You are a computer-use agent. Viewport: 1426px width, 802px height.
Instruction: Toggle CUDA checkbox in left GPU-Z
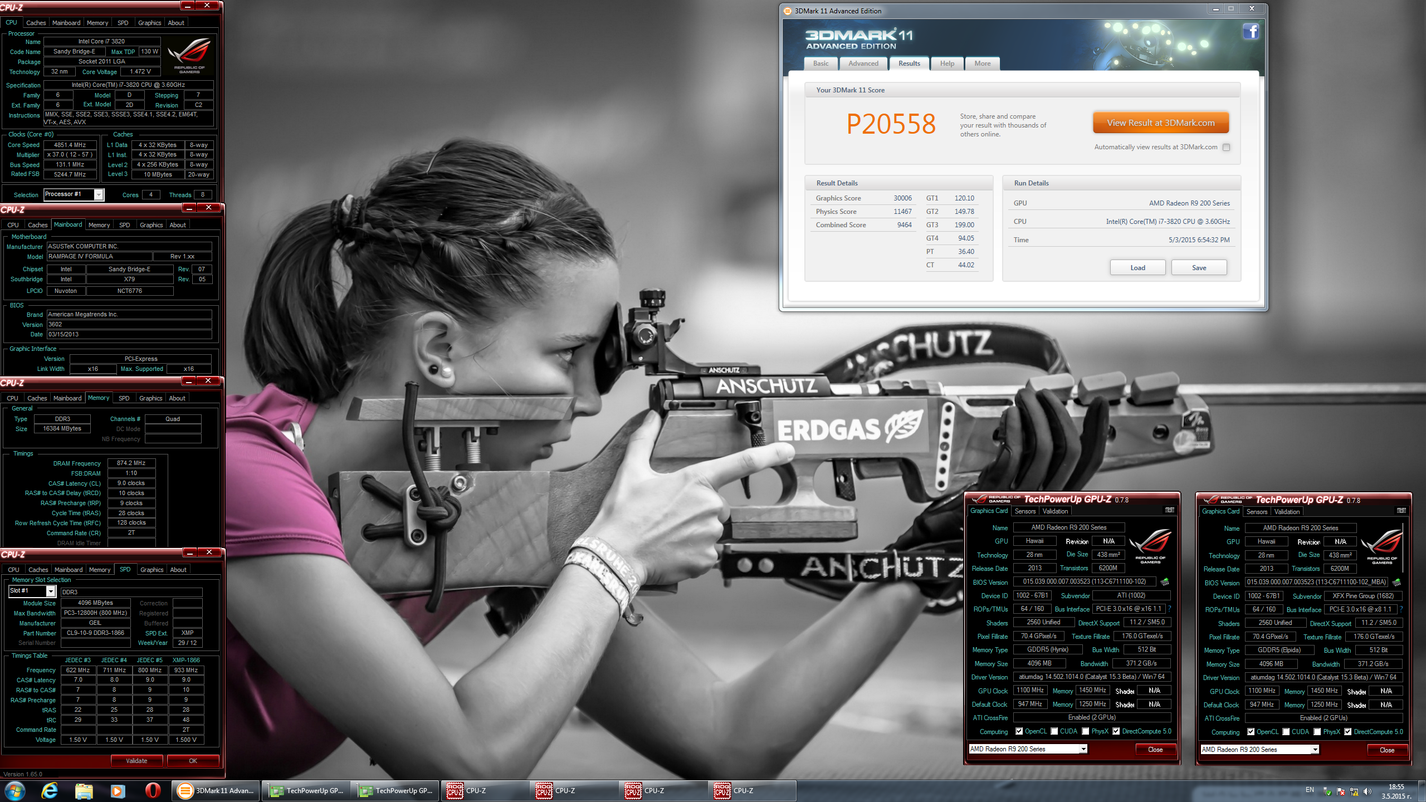coord(1054,731)
